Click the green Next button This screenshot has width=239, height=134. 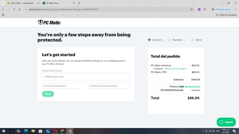(48, 94)
